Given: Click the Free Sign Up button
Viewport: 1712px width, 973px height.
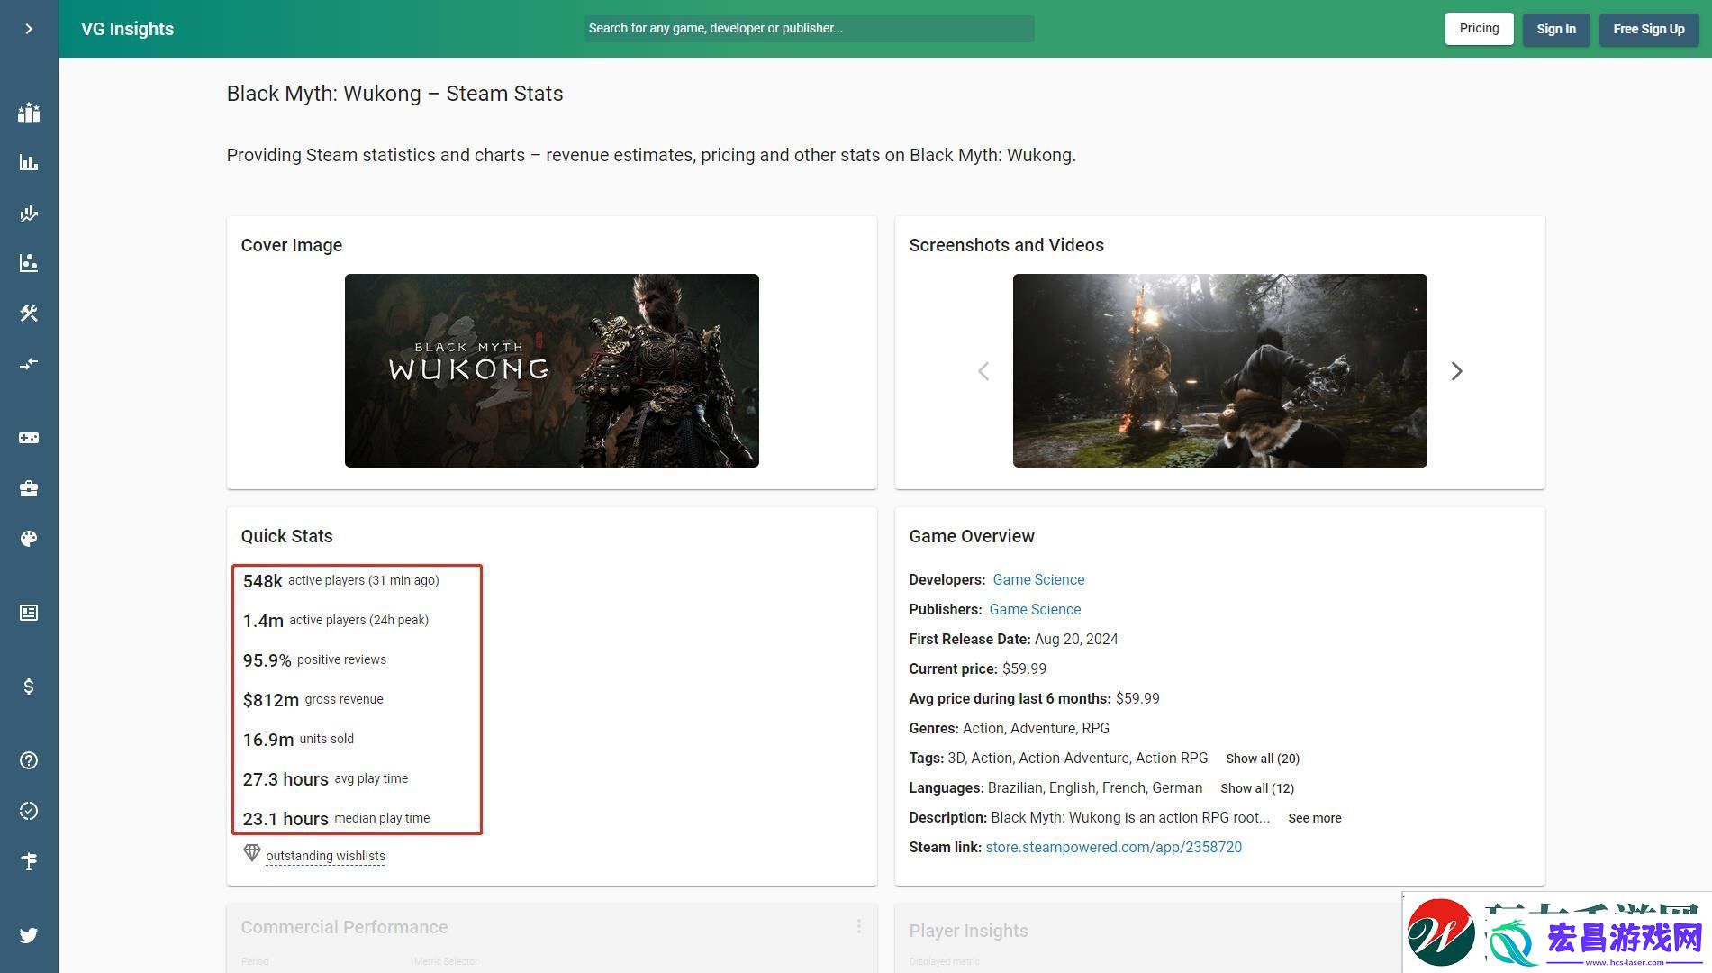Looking at the screenshot, I should 1649,29.
